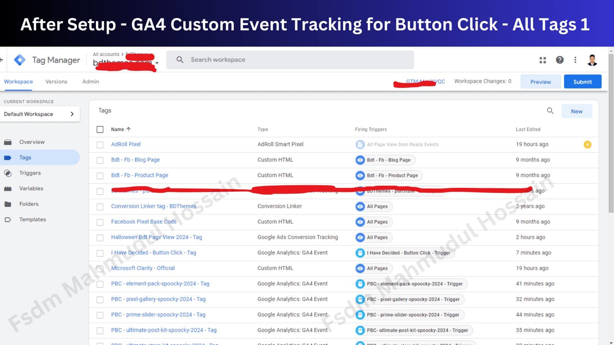The image size is (614, 345).
Task: Switch to the Workspace tab
Action: coord(18,82)
